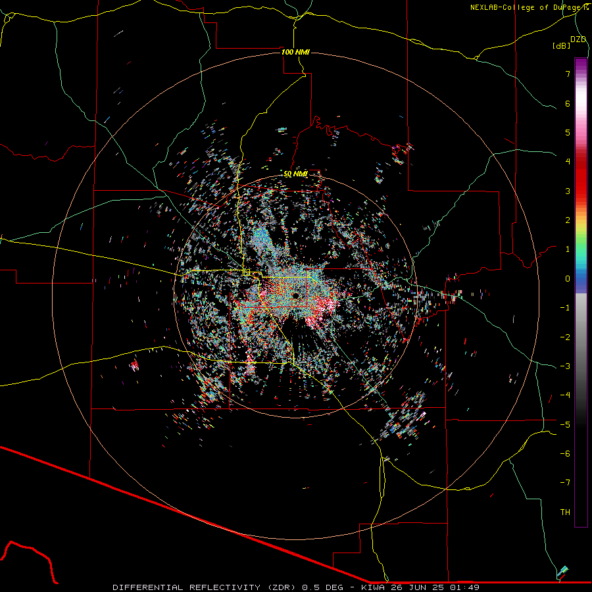Click the '-4' value on the color scale
Image resolution: width=592 pixels, height=592 pixels.
(x=565, y=395)
